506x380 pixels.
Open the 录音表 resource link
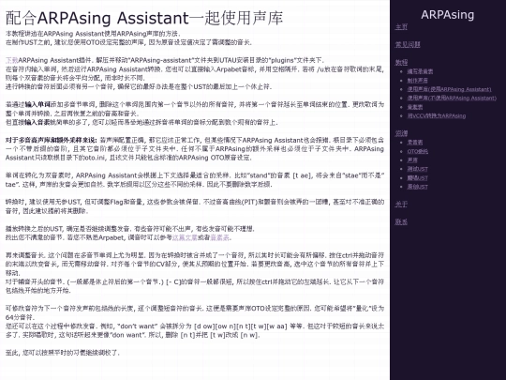[415, 143]
